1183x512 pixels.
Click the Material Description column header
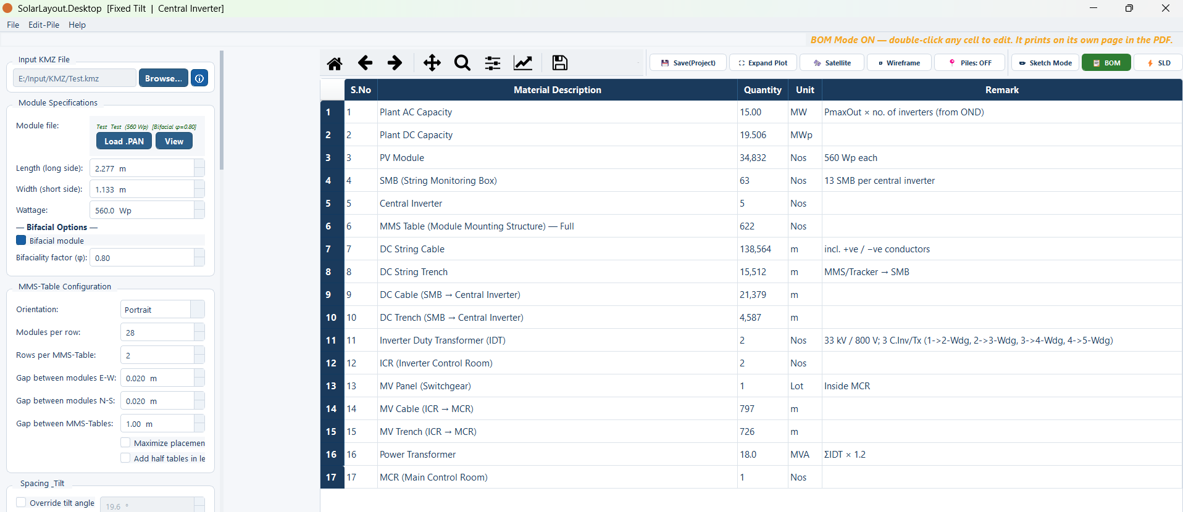pos(557,90)
